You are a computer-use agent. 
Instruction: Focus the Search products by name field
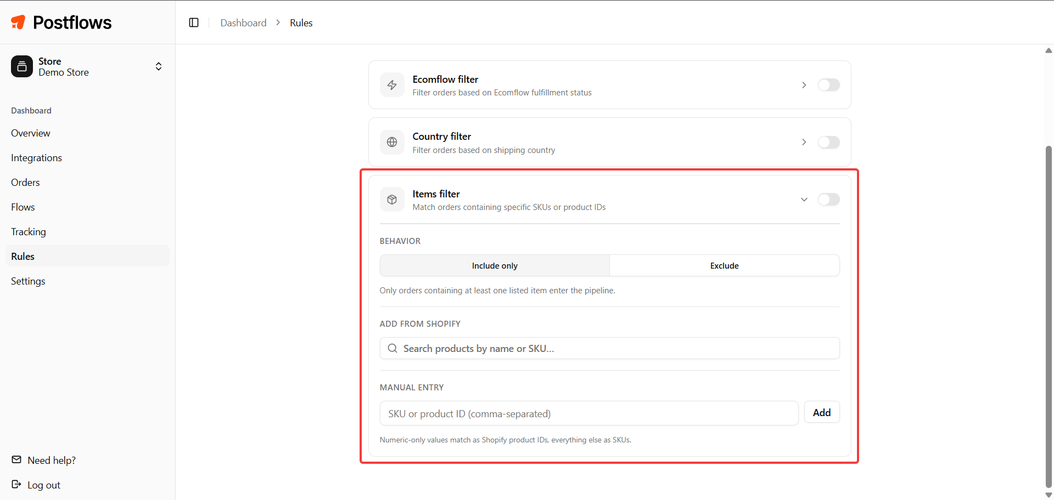pos(610,348)
